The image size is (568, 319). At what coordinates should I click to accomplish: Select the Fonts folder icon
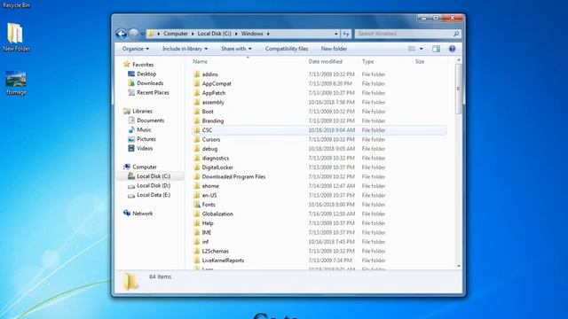click(197, 205)
